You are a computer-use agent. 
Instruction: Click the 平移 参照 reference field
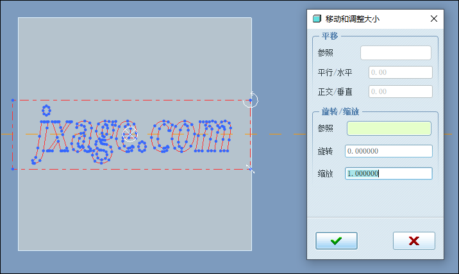pos(396,52)
